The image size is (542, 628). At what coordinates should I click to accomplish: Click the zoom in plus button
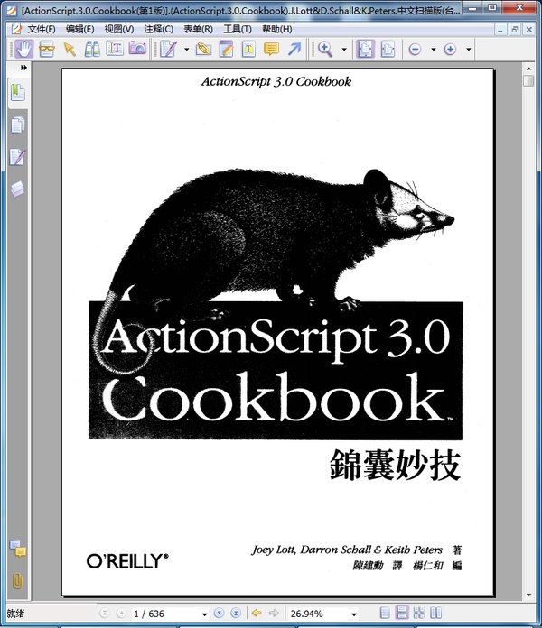[x=450, y=50]
